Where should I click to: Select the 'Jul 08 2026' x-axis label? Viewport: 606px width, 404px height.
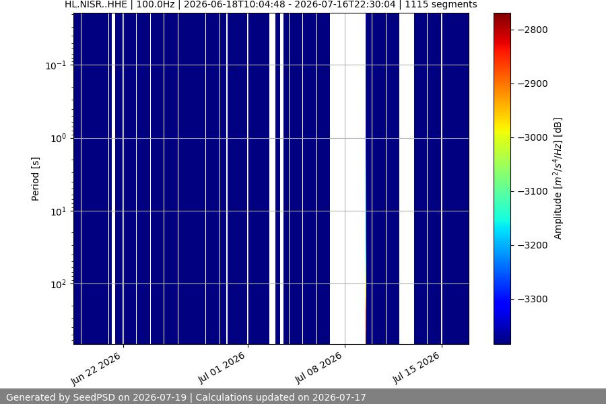(x=319, y=368)
